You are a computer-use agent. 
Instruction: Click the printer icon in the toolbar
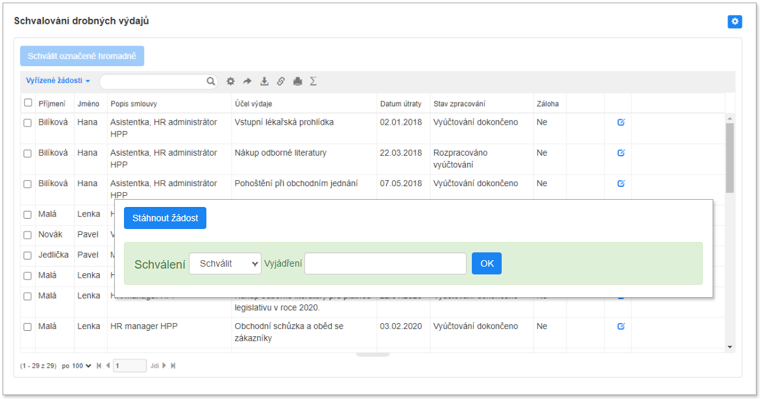click(x=297, y=82)
